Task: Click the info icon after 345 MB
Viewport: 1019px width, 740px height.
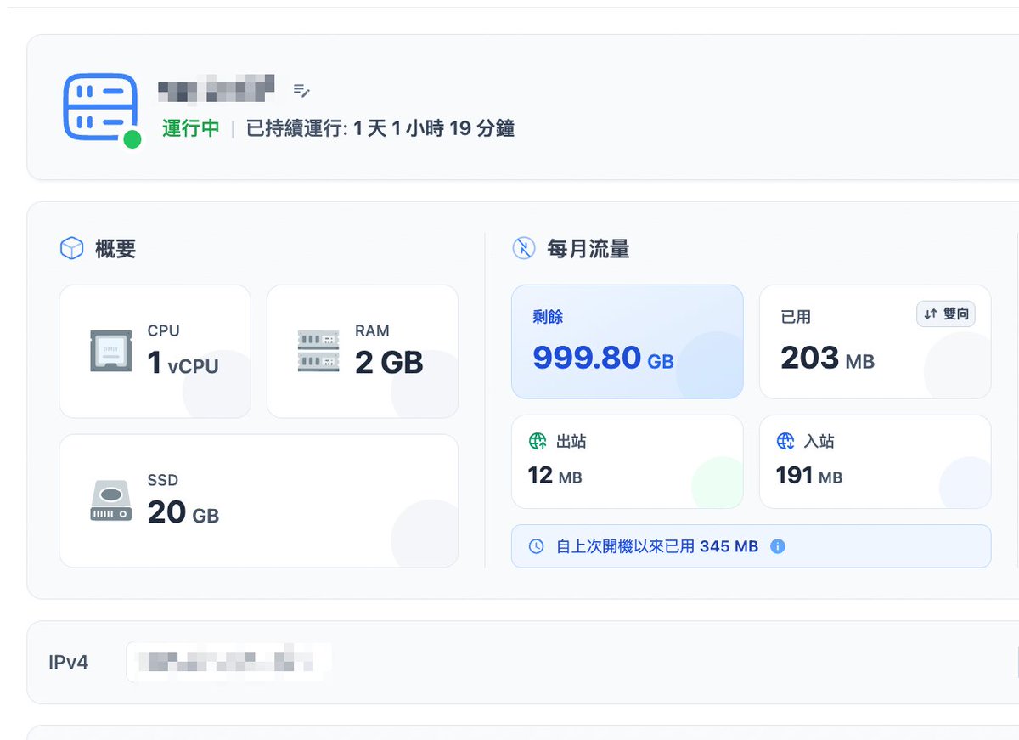Action: click(777, 546)
